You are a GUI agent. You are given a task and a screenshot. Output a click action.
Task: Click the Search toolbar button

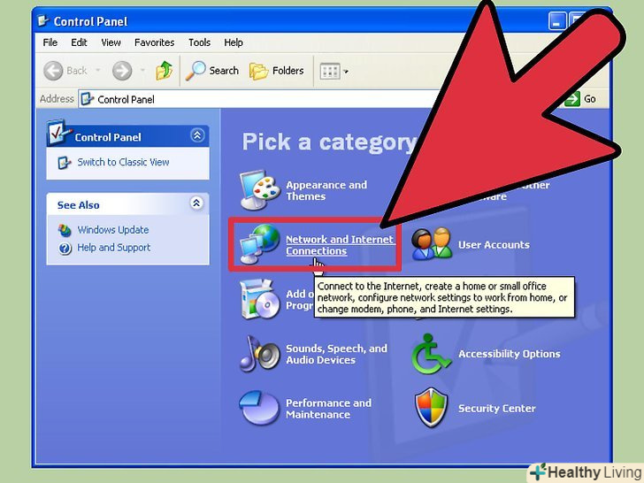pos(212,71)
